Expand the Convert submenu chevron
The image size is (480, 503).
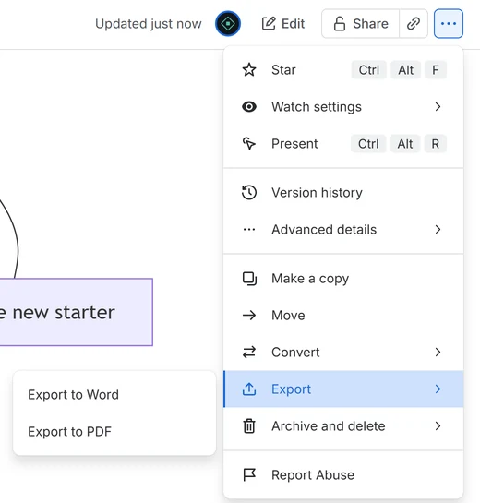[438, 353]
